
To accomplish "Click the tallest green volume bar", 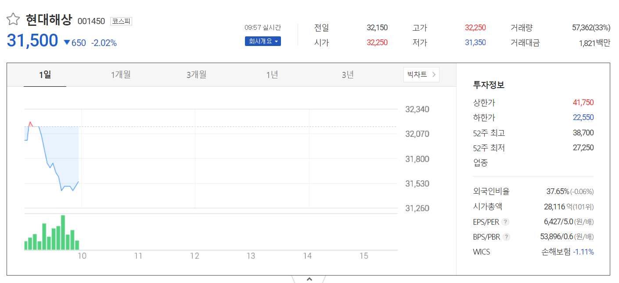I will 63,233.
